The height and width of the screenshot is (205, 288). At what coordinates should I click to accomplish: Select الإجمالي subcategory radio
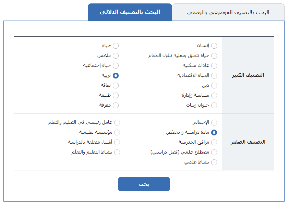point(214,122)
